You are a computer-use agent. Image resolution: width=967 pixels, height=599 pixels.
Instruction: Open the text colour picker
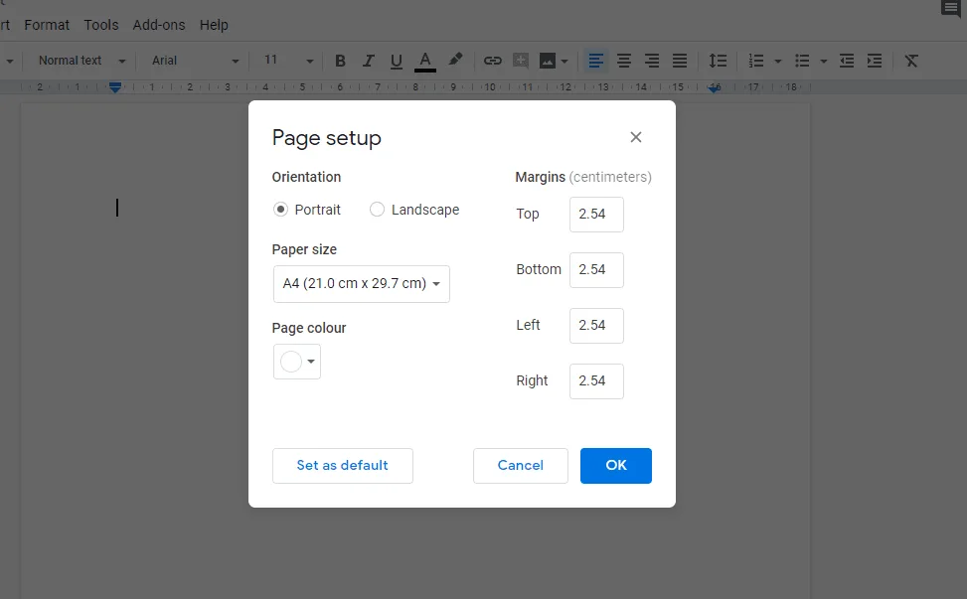(x=425, y=61)
